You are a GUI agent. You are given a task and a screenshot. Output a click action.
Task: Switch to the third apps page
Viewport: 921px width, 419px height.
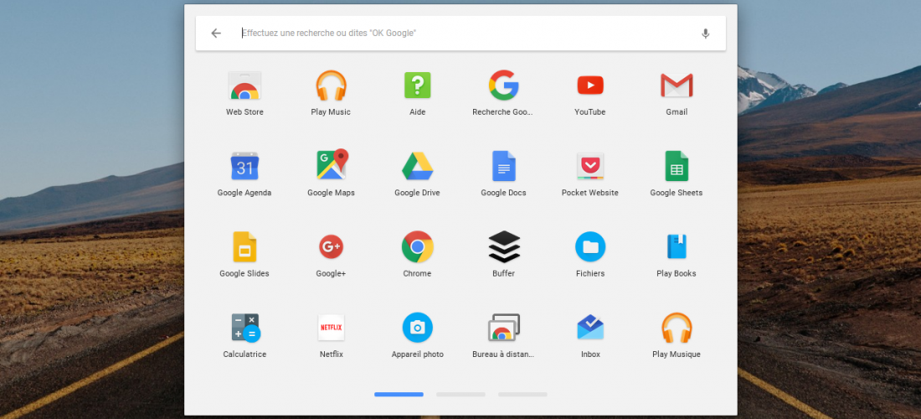[x=522, y=395]
